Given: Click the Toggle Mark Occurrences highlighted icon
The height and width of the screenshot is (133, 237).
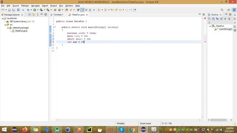Looking at the screenshot, I should pyautogui.click(x=82, y=10).
